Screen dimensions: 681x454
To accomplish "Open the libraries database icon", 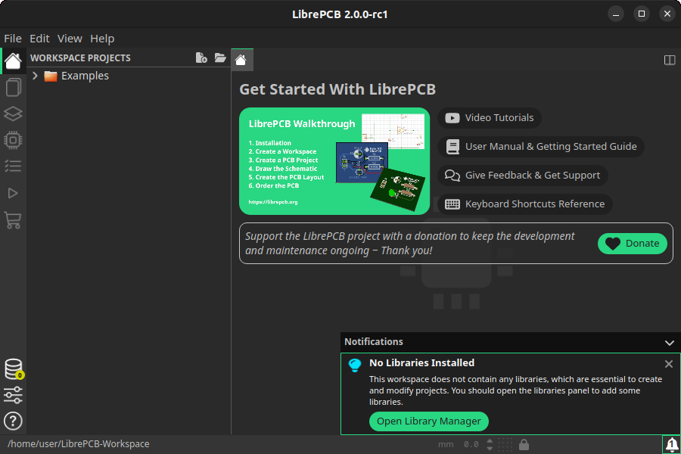I will pos(13,369).
